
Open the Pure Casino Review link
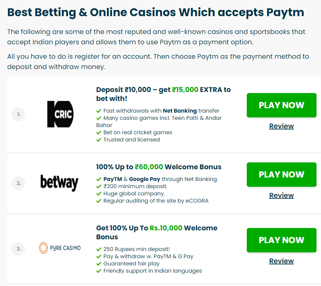tap(281, 261)
